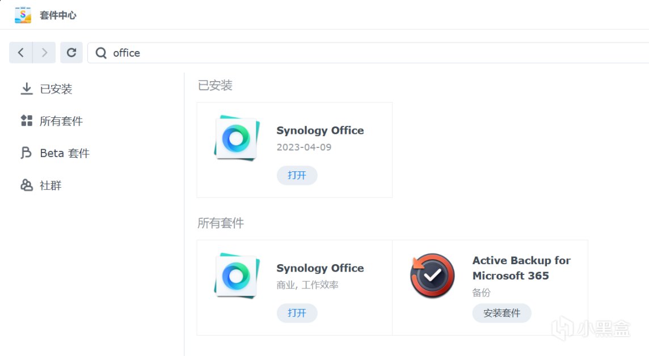Click the office search input field
The image size is (649, 356).
coord(340,53)
